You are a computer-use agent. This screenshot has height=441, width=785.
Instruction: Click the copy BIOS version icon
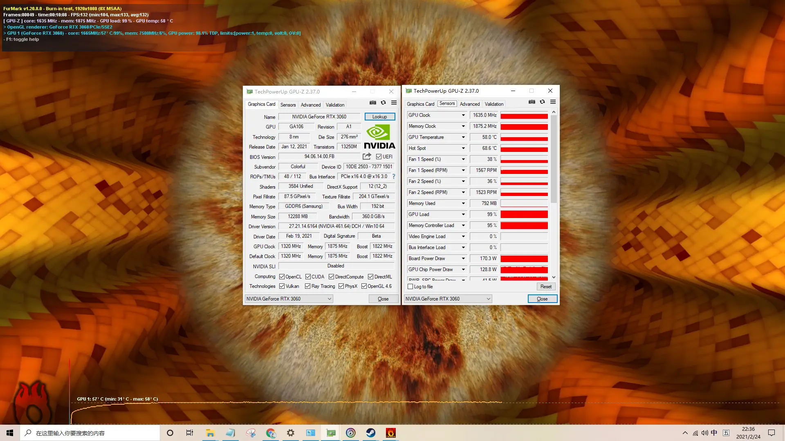pyautogui.click(x=367, y=156)
